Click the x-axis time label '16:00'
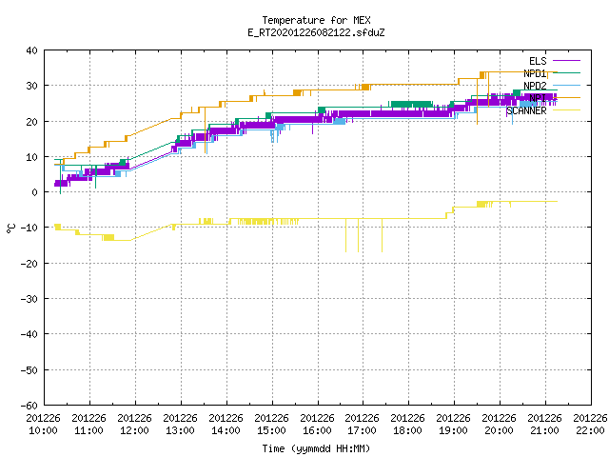Image resolution: width=609 pixels, height=457 pixels. coord(317,430)
